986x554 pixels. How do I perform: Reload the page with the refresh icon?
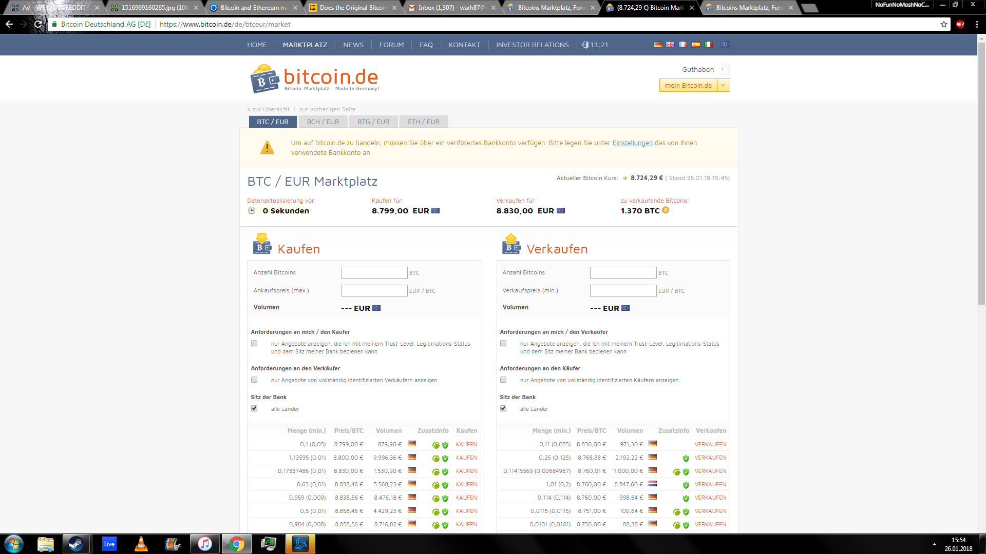[x=38, y=24]
